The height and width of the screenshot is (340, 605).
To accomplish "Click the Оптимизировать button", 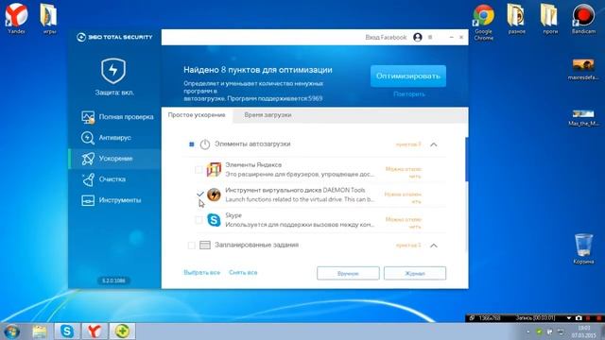I will coord(408,76).
